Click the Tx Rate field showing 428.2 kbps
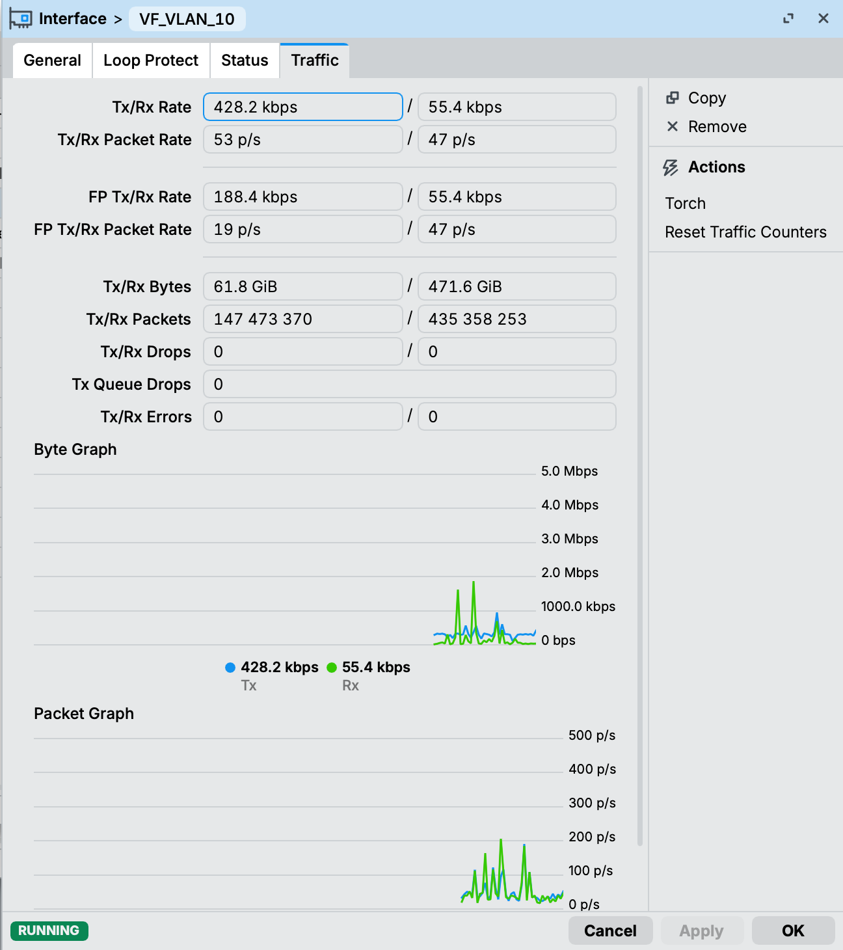The image size is (843, 950). point(303,107)
